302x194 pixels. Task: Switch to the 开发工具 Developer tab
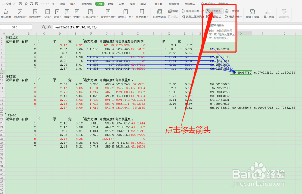click(x=157, y=4)
